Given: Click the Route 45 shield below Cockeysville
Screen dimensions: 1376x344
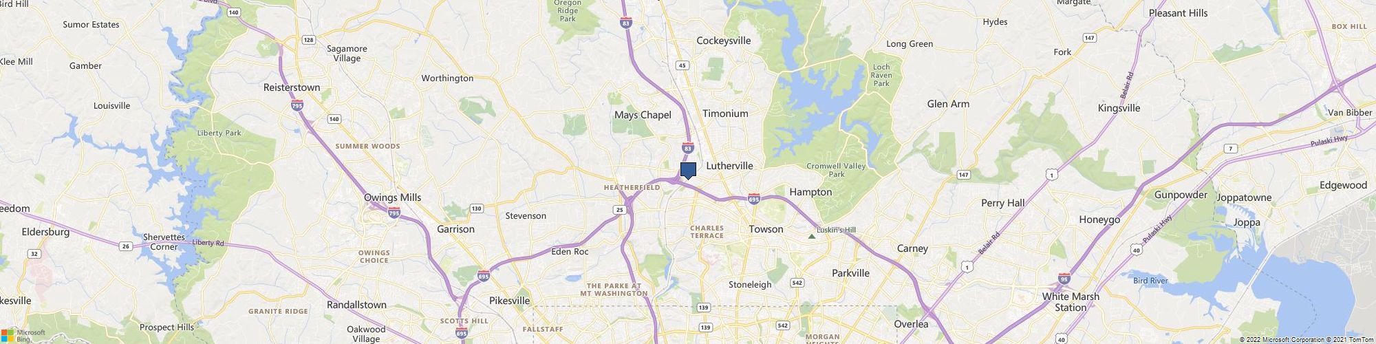Looking at the screenshot, I should (x=682, y=65).
